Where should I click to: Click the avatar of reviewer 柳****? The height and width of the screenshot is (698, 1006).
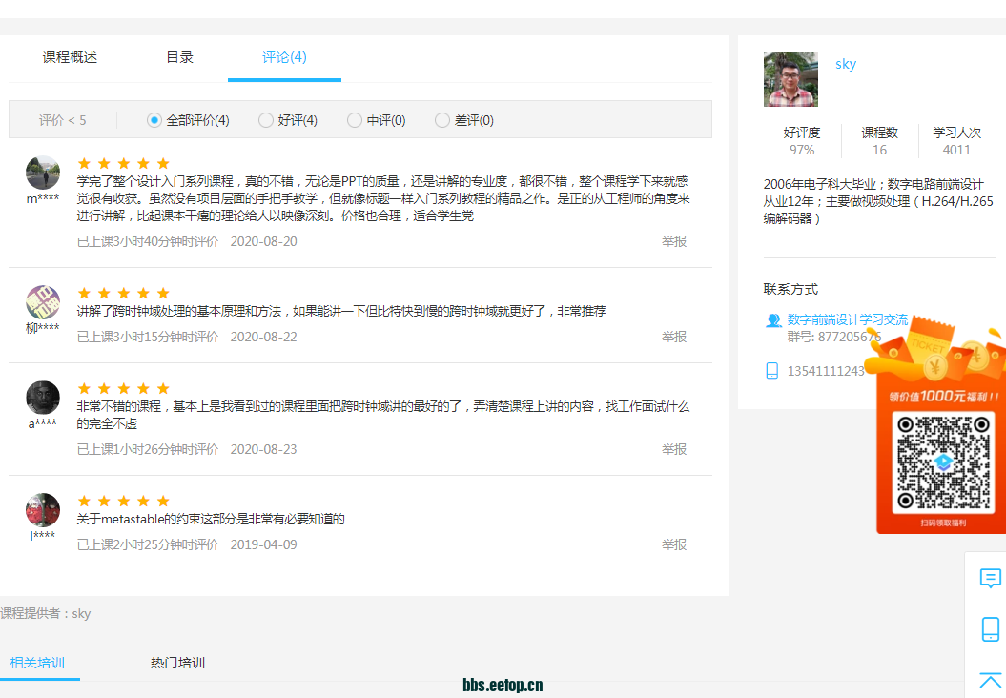(43, 302)
